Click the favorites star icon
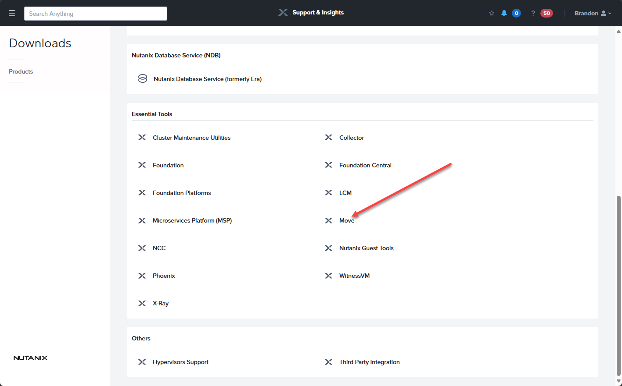This screenshot has width=622, height=386. coord(492,13)
